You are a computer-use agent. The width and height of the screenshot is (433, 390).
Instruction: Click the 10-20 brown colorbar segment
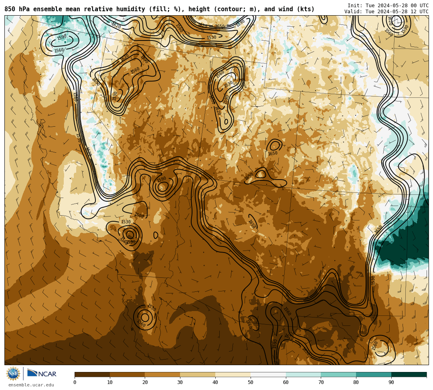(x=127, y=374)
